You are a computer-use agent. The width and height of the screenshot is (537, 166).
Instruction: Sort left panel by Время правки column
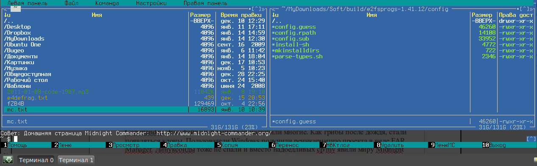[x=241, y=15]
